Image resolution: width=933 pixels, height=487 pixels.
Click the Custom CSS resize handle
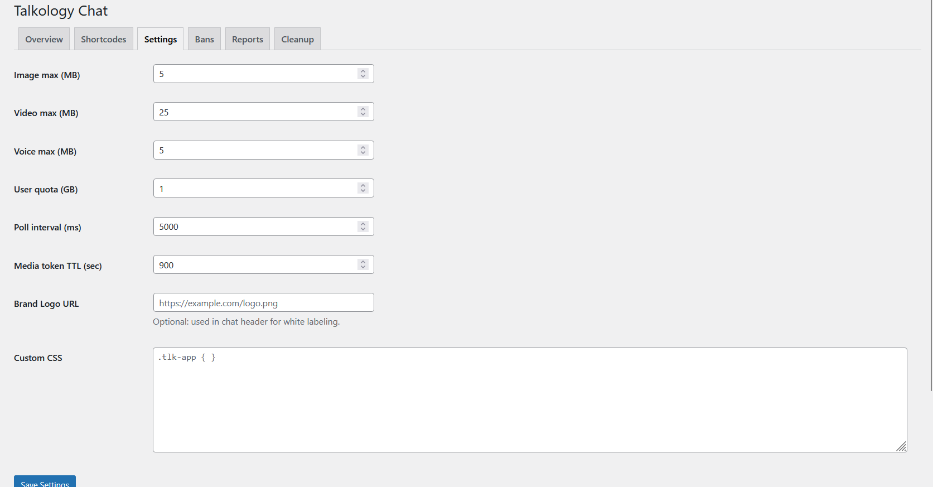(x=901, y=446)
